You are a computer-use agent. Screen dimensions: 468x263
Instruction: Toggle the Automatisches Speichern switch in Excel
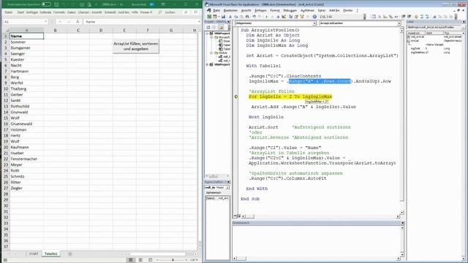[x=46, y=4]
